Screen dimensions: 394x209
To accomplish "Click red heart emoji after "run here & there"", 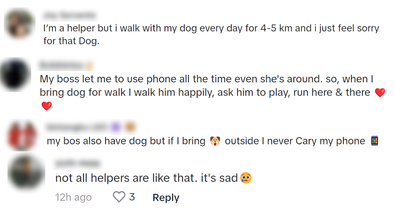I will tap(380, 93).
